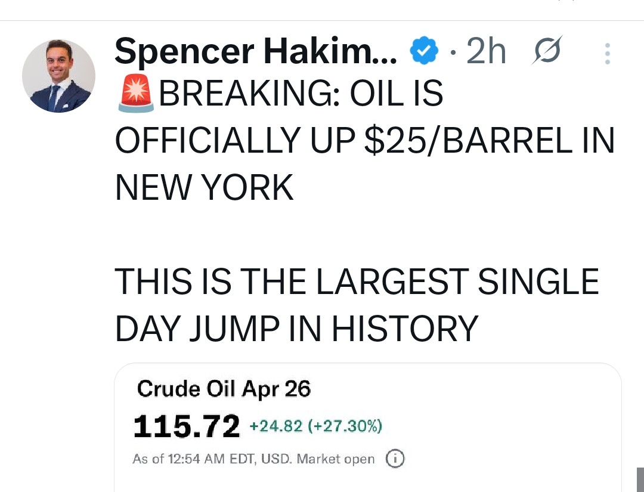Click the Crude Oil Apr 26 title
Viewport: 644px width, 492px height.
tap(224, 389)
